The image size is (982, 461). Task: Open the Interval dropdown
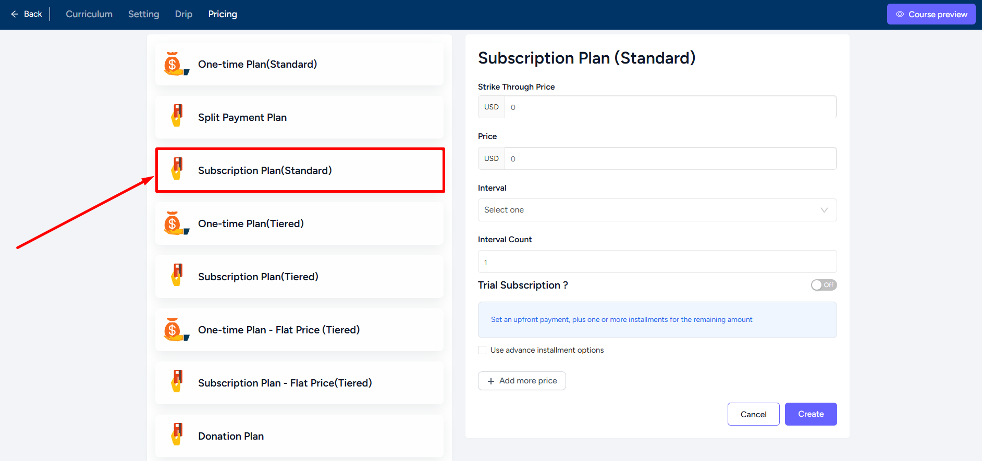click(657, 210)
